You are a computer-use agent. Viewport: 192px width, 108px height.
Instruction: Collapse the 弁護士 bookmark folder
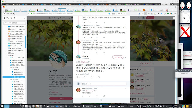[7, 55]
